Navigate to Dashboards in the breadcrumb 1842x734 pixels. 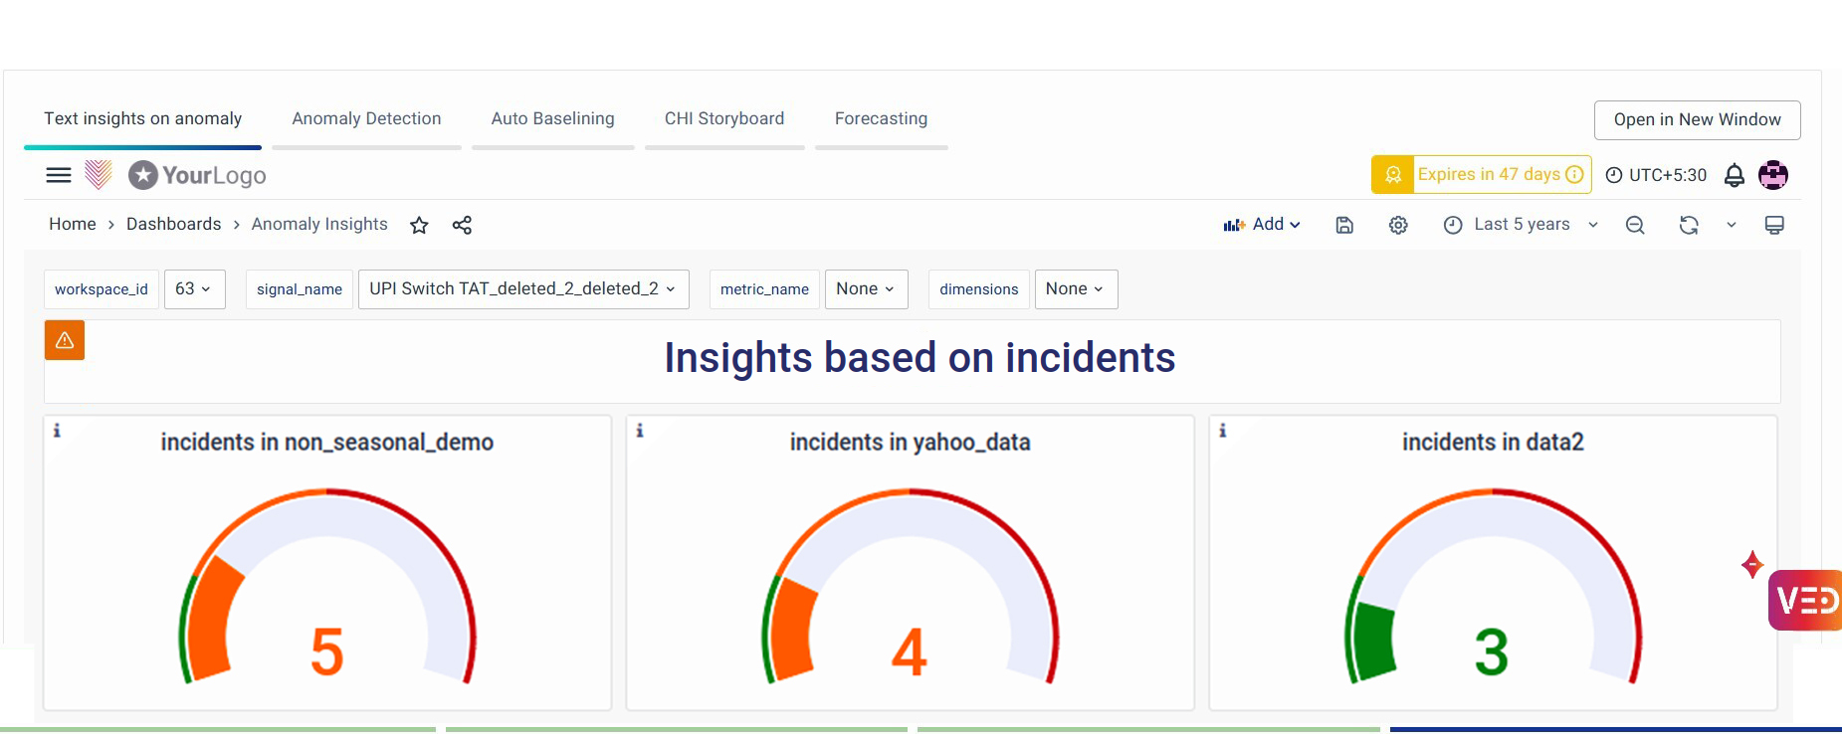[x=173, y=225]
